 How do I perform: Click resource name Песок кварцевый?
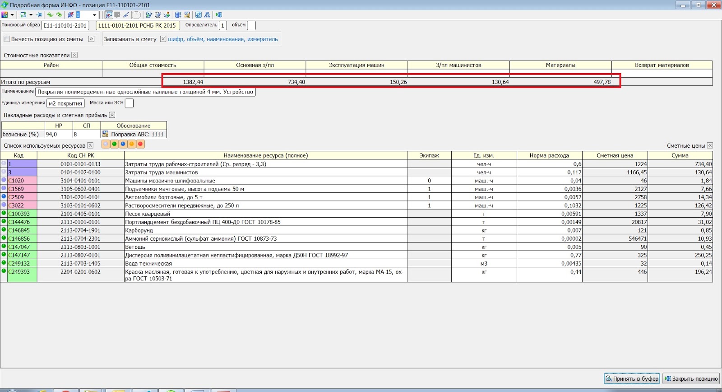coord(148,214)
